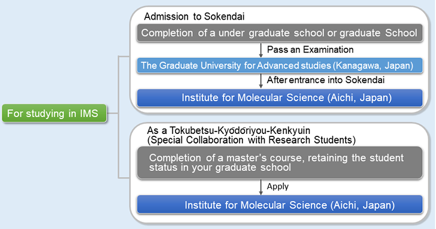The width and height of the screenshot is (436, 229).
Task: Click the green 'For studying in IMS' box
Action: (x=54, y=113)
